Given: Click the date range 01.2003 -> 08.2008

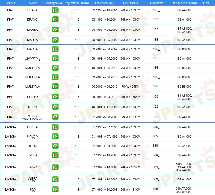Looking at the screenshot, I should click(104, 117).
